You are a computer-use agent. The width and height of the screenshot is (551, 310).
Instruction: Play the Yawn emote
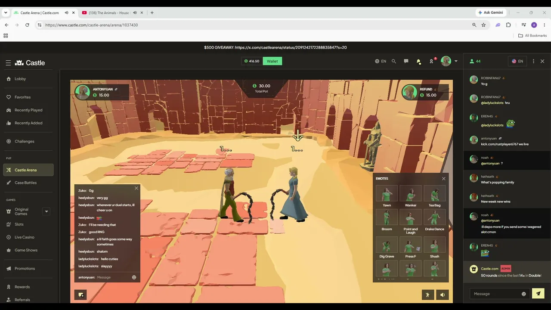click(x=387, y=196)
